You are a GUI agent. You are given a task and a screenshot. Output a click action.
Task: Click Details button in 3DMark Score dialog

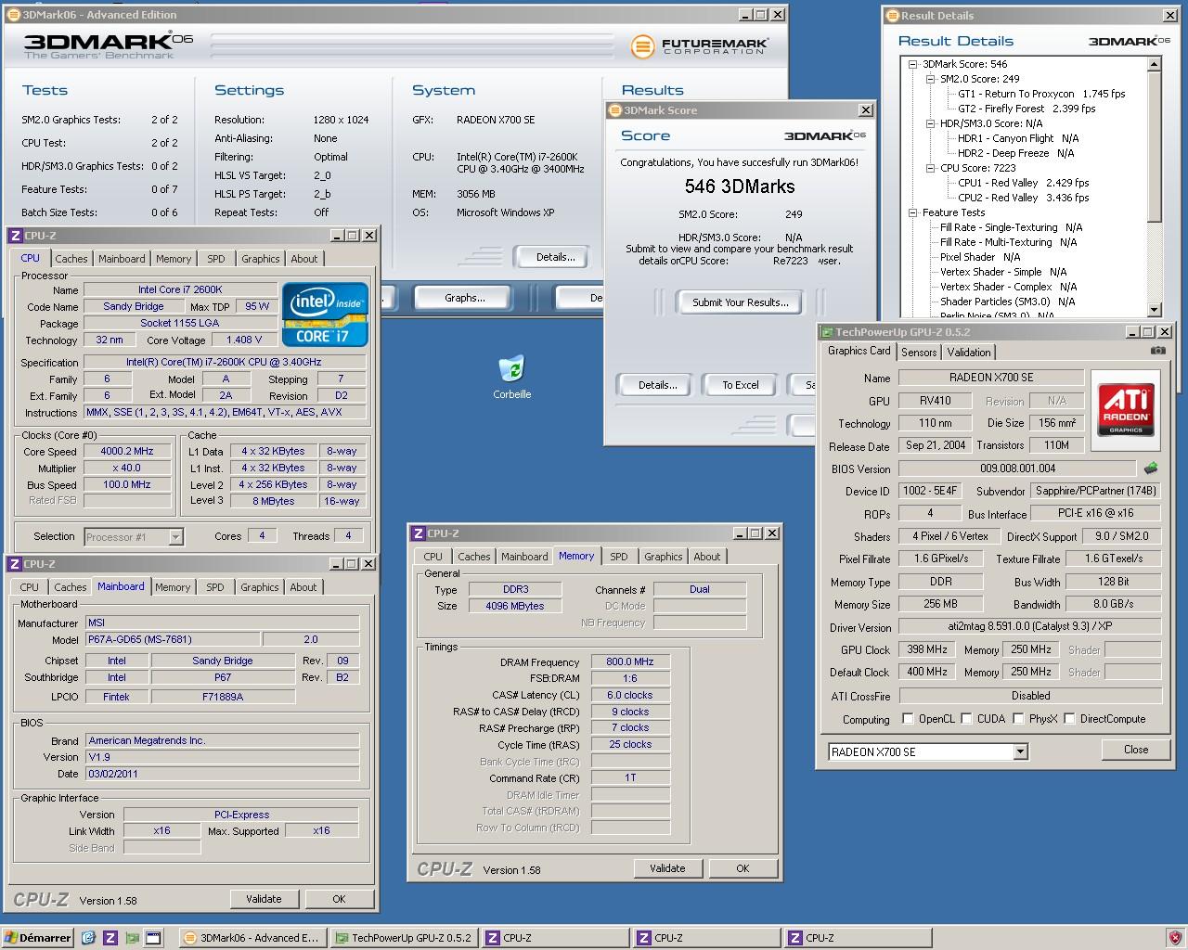[x=658, y=385]
